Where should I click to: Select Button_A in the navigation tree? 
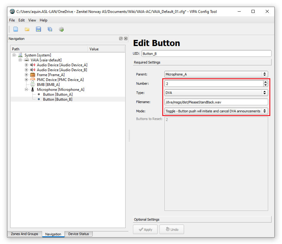(58, 95)
